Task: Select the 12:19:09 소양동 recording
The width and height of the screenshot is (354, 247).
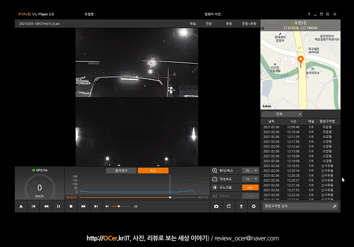Action: click(x=299, y=161)
